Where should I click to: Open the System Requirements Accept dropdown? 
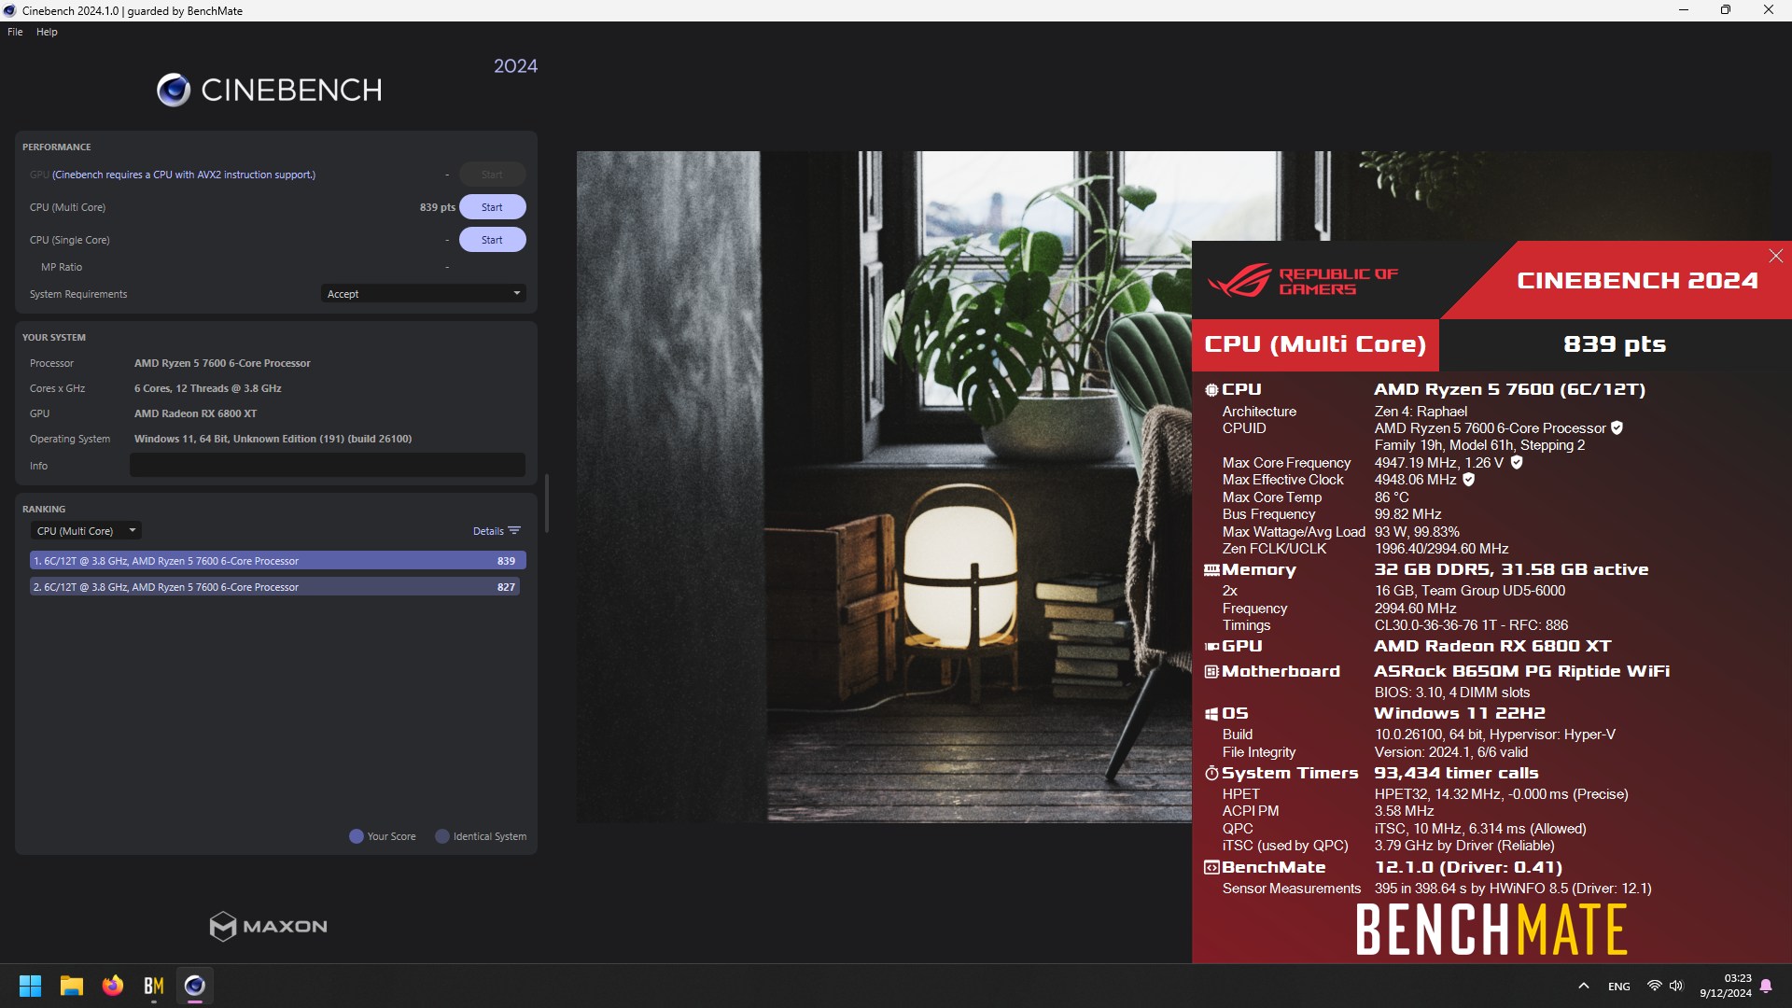coord(423,294)
